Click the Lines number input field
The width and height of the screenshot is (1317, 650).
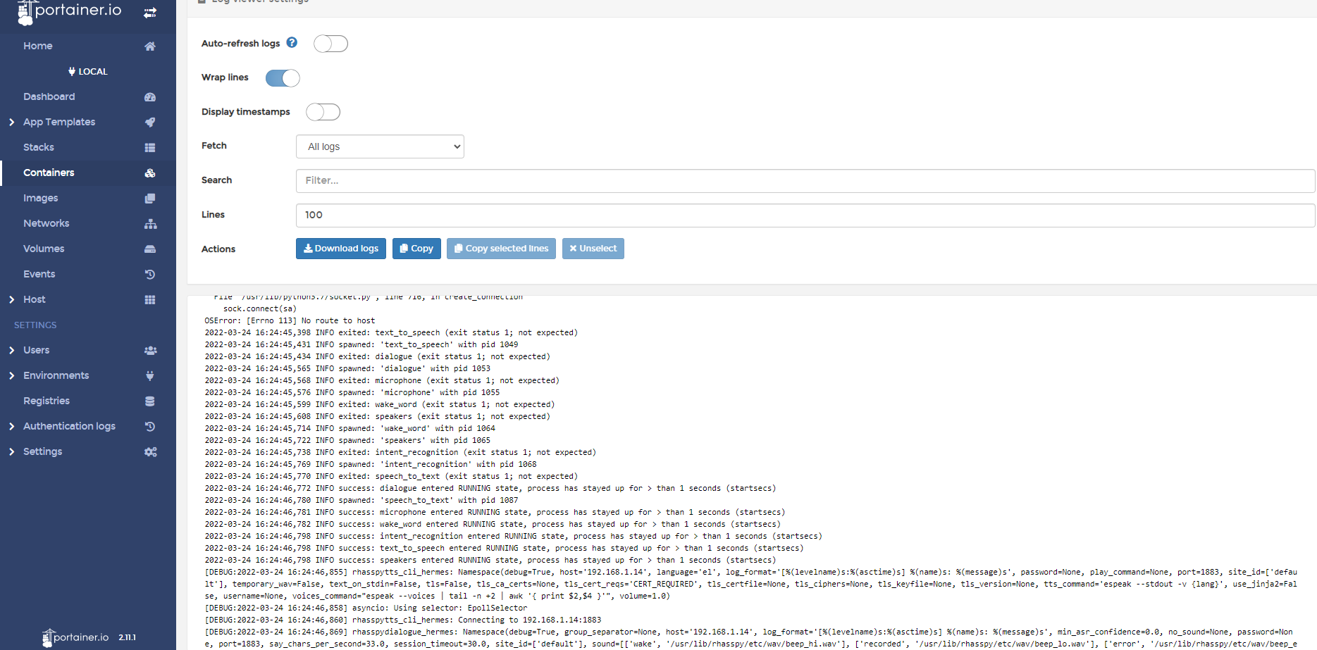805,215
